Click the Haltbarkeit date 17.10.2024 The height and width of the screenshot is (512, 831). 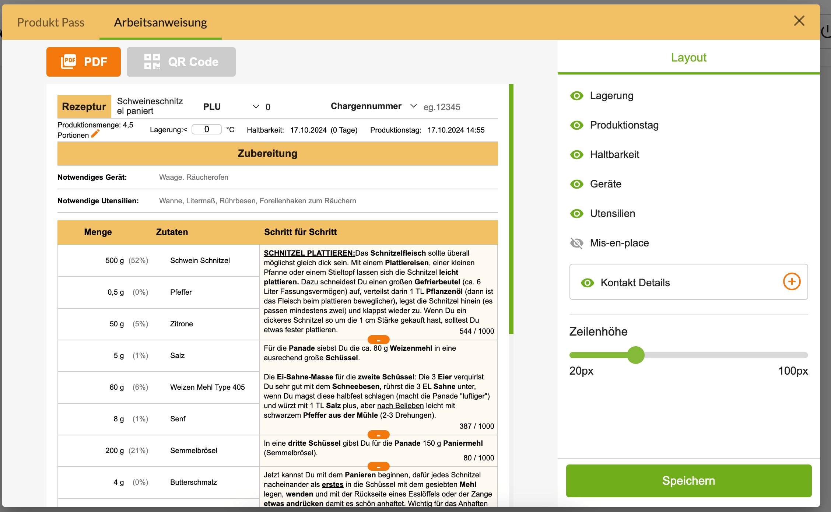tap(308, 130)
